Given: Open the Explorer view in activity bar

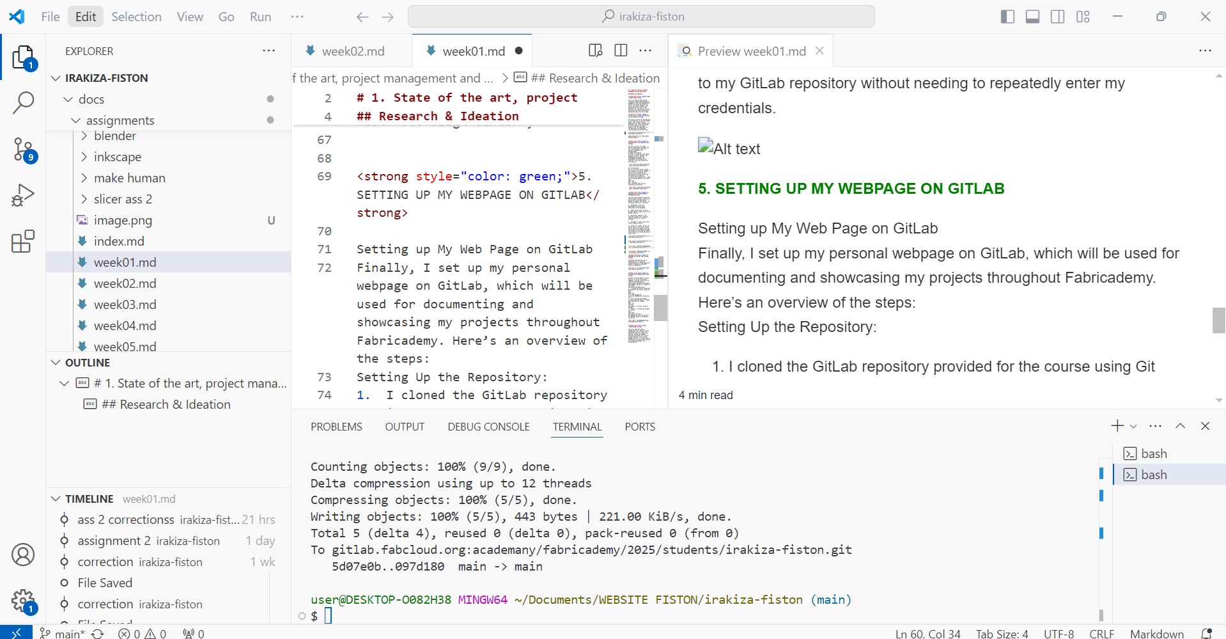Looking at the screenshot, I should pos(24,58).
